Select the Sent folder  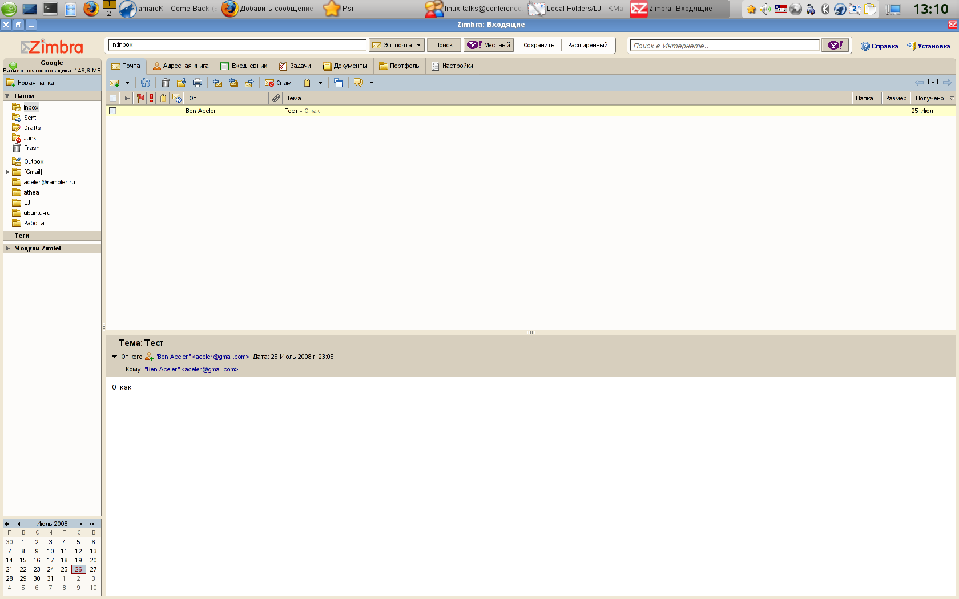[x=25, y=118]
